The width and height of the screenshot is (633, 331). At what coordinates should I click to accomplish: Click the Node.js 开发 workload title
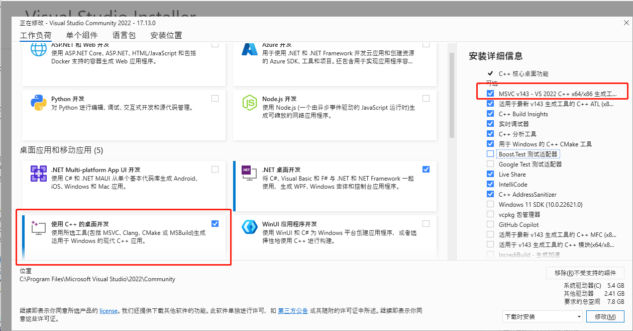279,99
